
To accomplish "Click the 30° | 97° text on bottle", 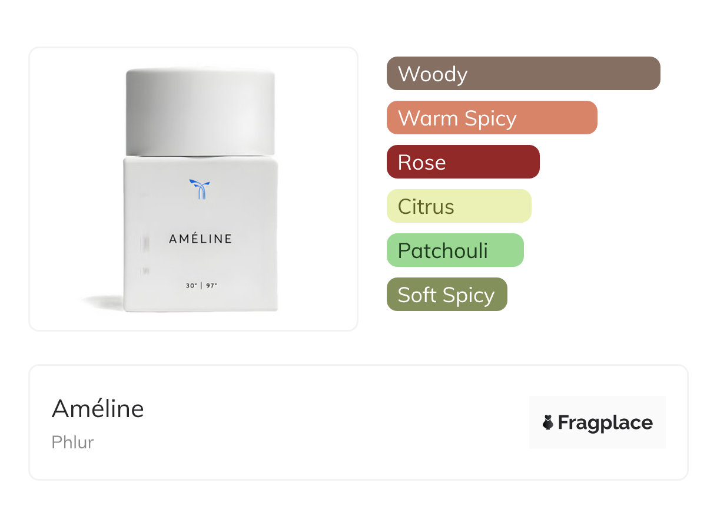I will pyautogui.click(x=201, y=285).
